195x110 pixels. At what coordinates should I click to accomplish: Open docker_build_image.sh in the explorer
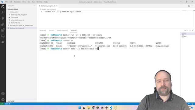19,15
